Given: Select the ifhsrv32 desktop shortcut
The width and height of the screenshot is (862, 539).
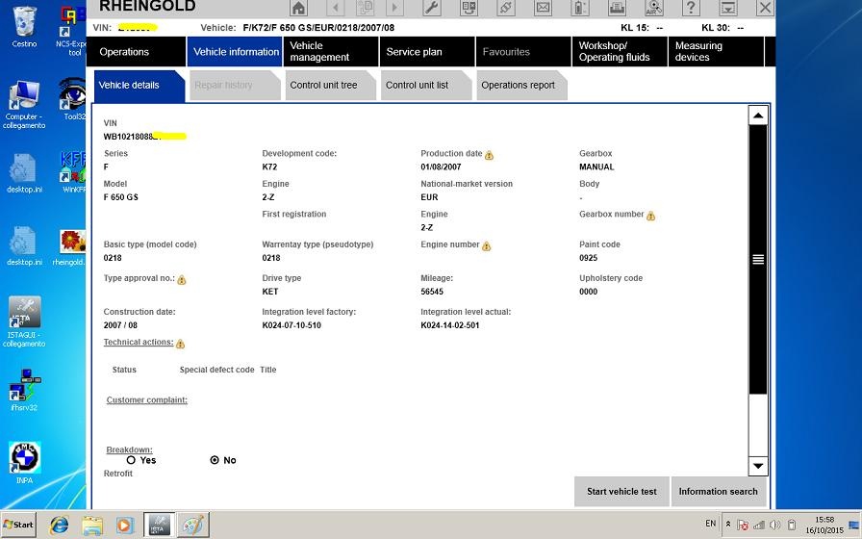Looking at the screenshot, I should pos(24,390).
